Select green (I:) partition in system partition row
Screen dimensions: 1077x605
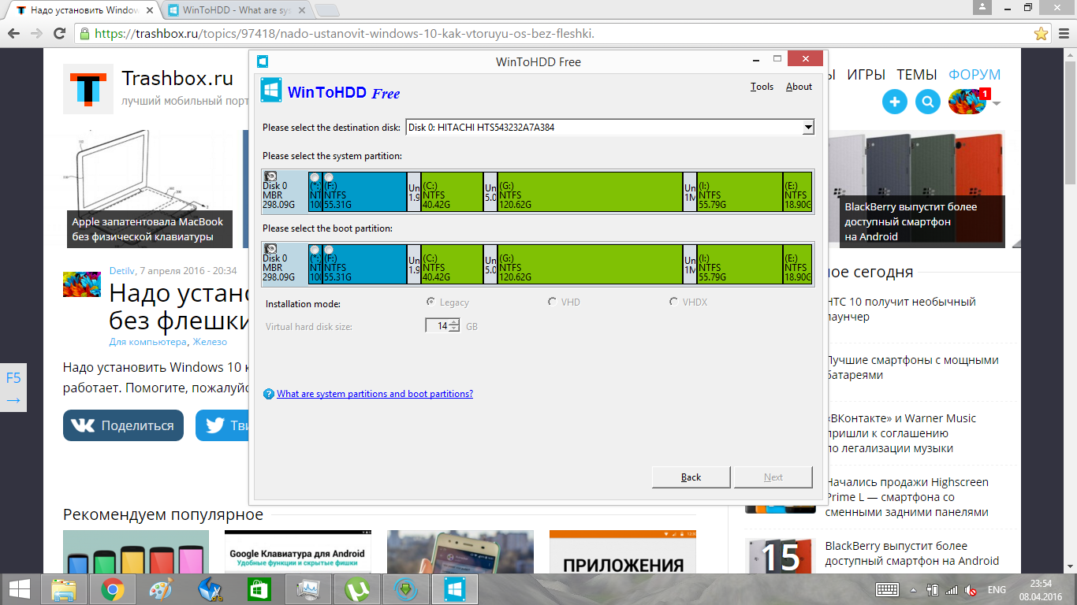coord(740,191)
